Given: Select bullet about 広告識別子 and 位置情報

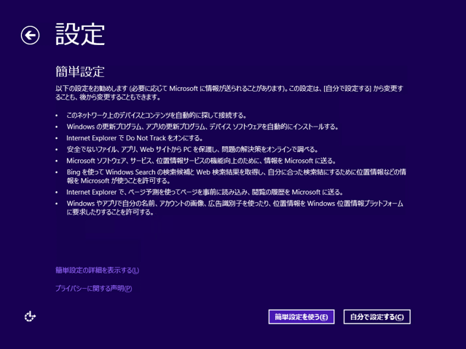Looking at the screenshot, I should coord(234,208).
